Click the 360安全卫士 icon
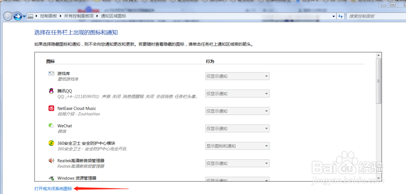Image resolution: width=406 pixels, height=194 pixels. click(51, 143)
